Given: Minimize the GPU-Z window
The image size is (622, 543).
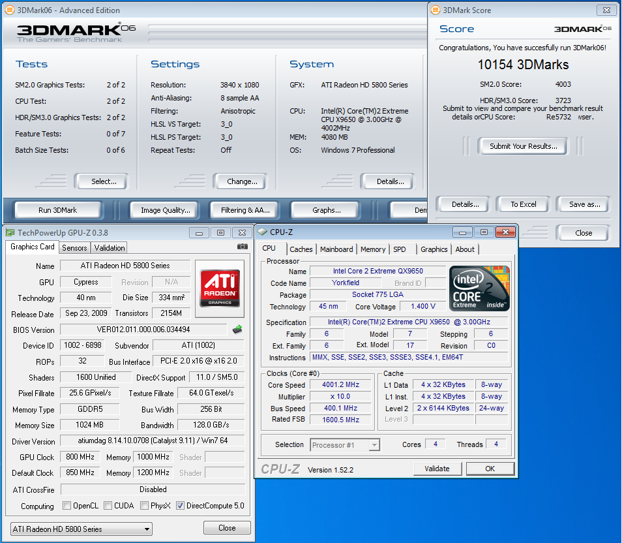Looking at the screenshot, I should 199,233.
